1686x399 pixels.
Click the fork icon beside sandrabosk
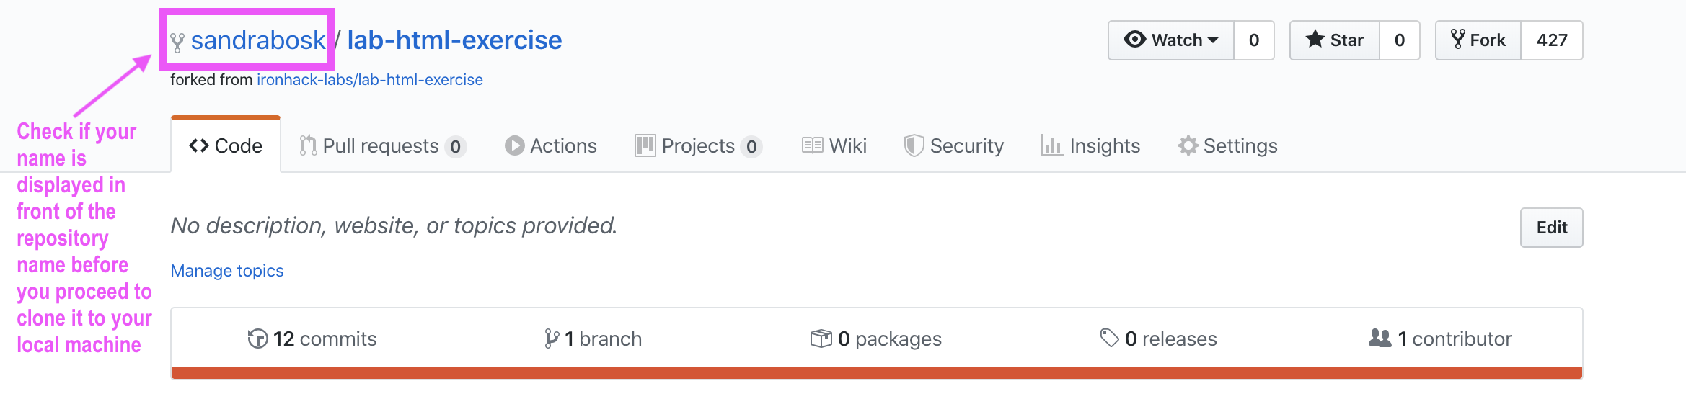pos(177,42)
